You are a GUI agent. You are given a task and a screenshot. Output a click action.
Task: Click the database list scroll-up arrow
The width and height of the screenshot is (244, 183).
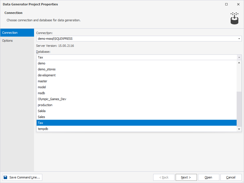(x=239, y=63)
